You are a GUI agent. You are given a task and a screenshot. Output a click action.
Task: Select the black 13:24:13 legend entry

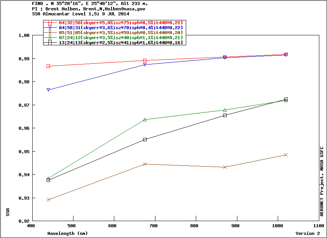(x=120, y=42)
